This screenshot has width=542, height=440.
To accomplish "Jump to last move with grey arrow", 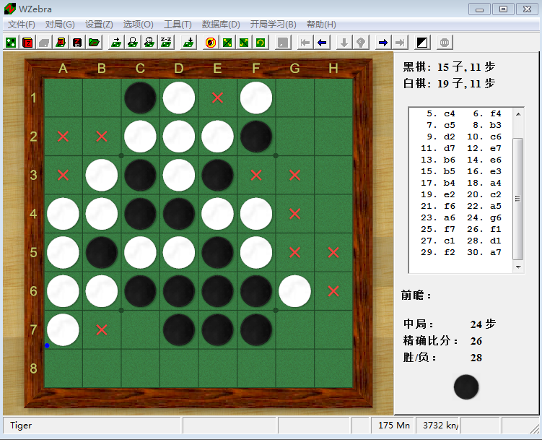I will click(x=400, y=43).
